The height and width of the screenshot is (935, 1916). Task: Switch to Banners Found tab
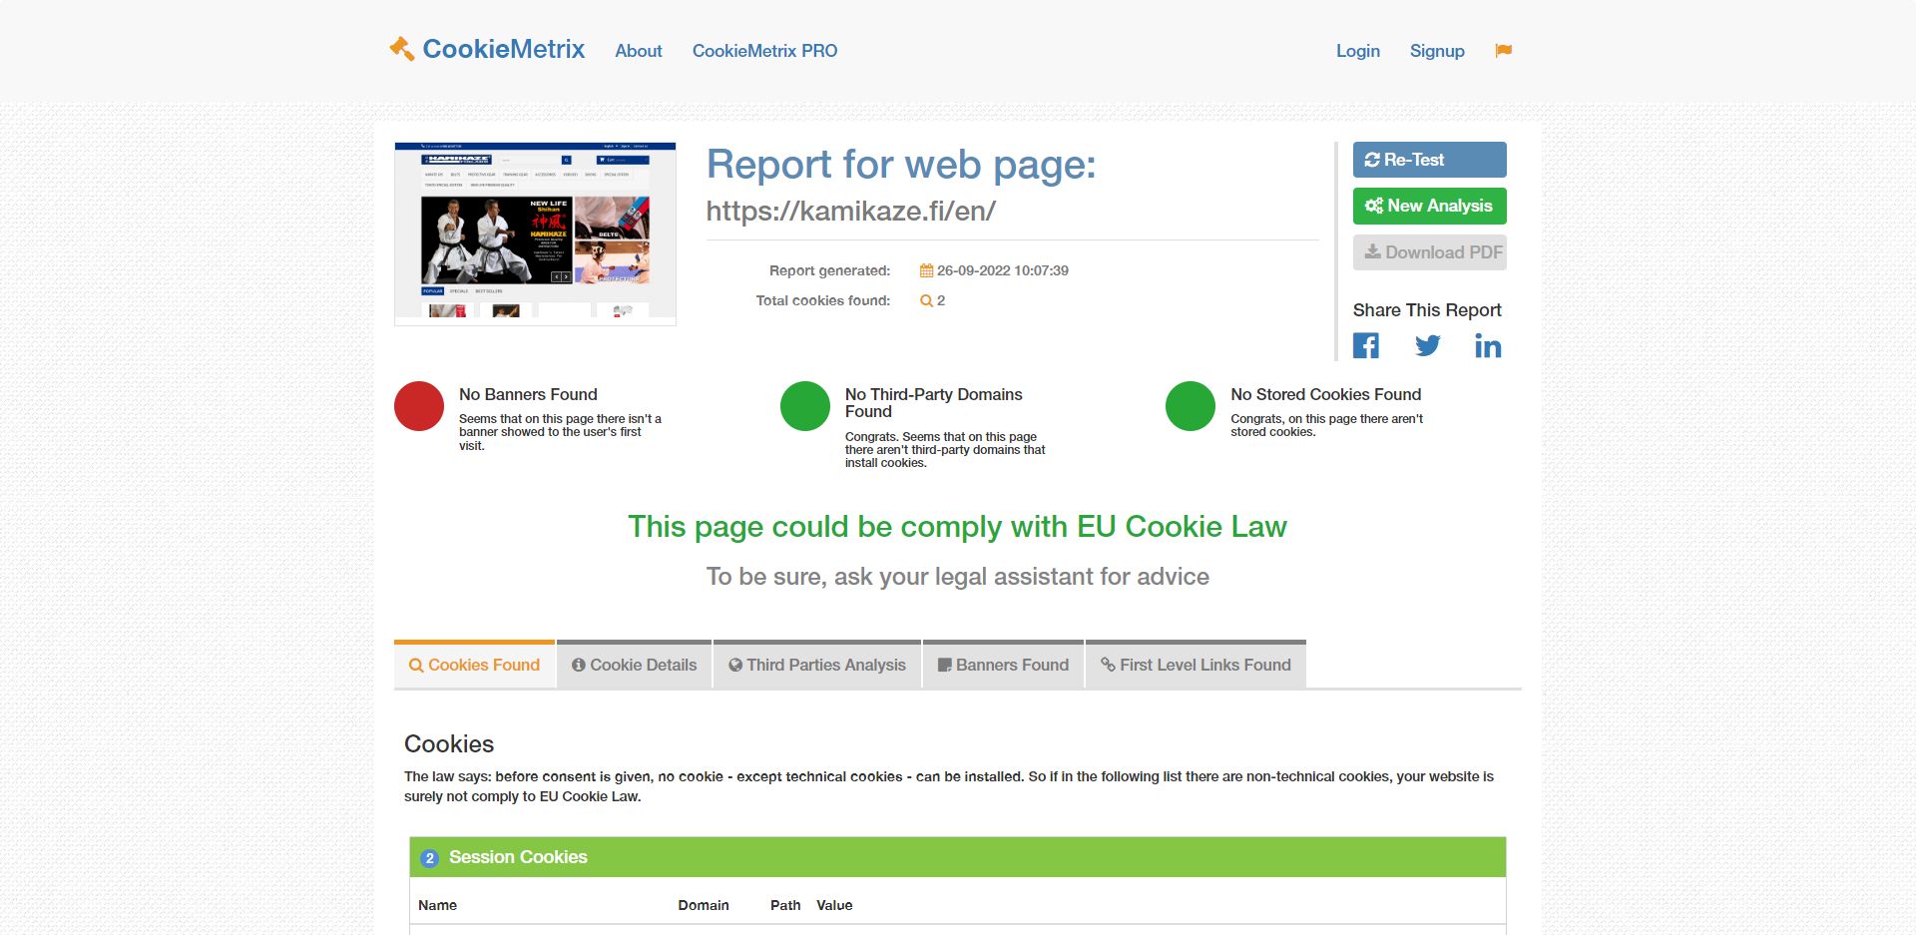click(x=1003, y=665)
